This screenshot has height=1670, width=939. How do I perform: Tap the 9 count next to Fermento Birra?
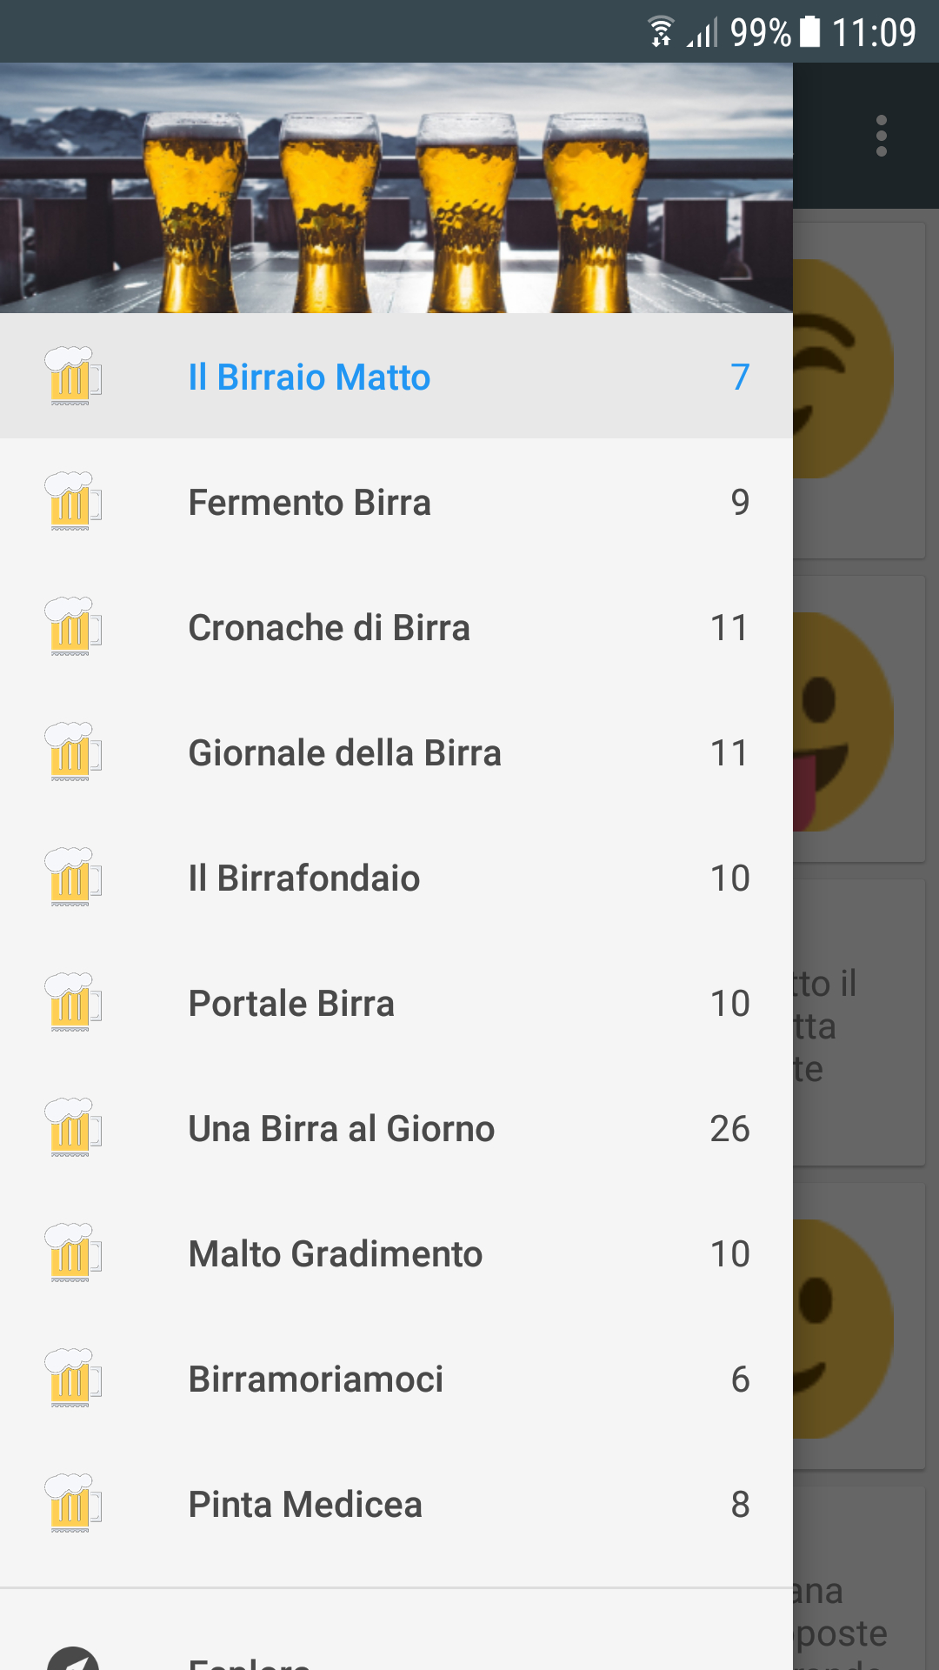740,502
